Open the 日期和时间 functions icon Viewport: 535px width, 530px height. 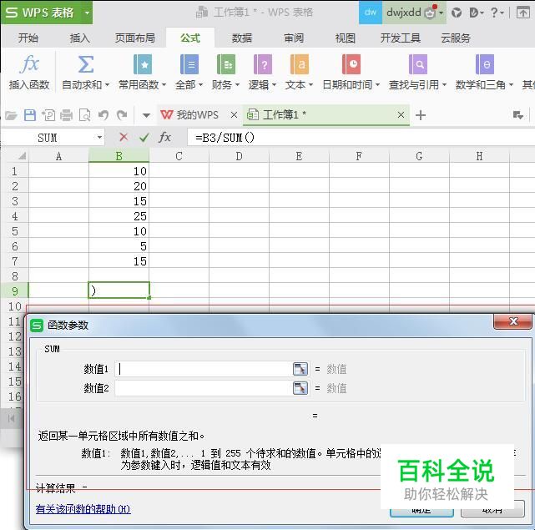tap(351, 64)
